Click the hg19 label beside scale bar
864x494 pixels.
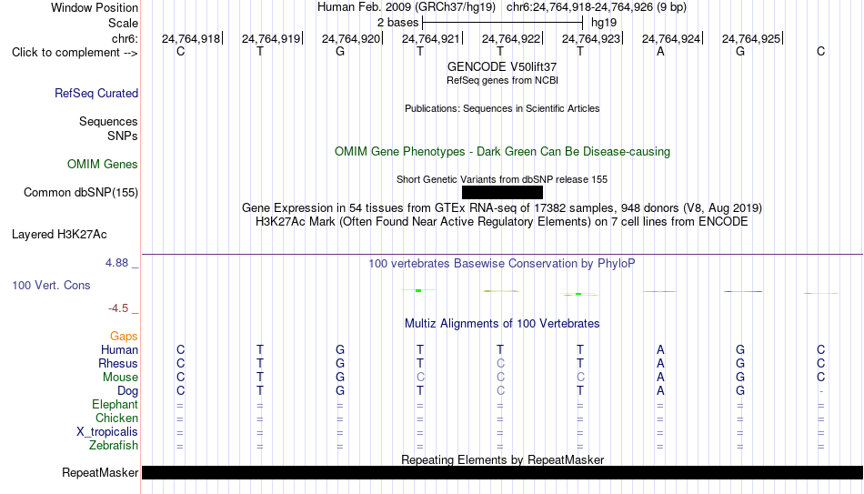pyautogui.click(x=604, y=23)
